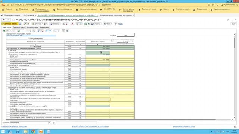Click the red strikethrough clear icon

[72, 24]
